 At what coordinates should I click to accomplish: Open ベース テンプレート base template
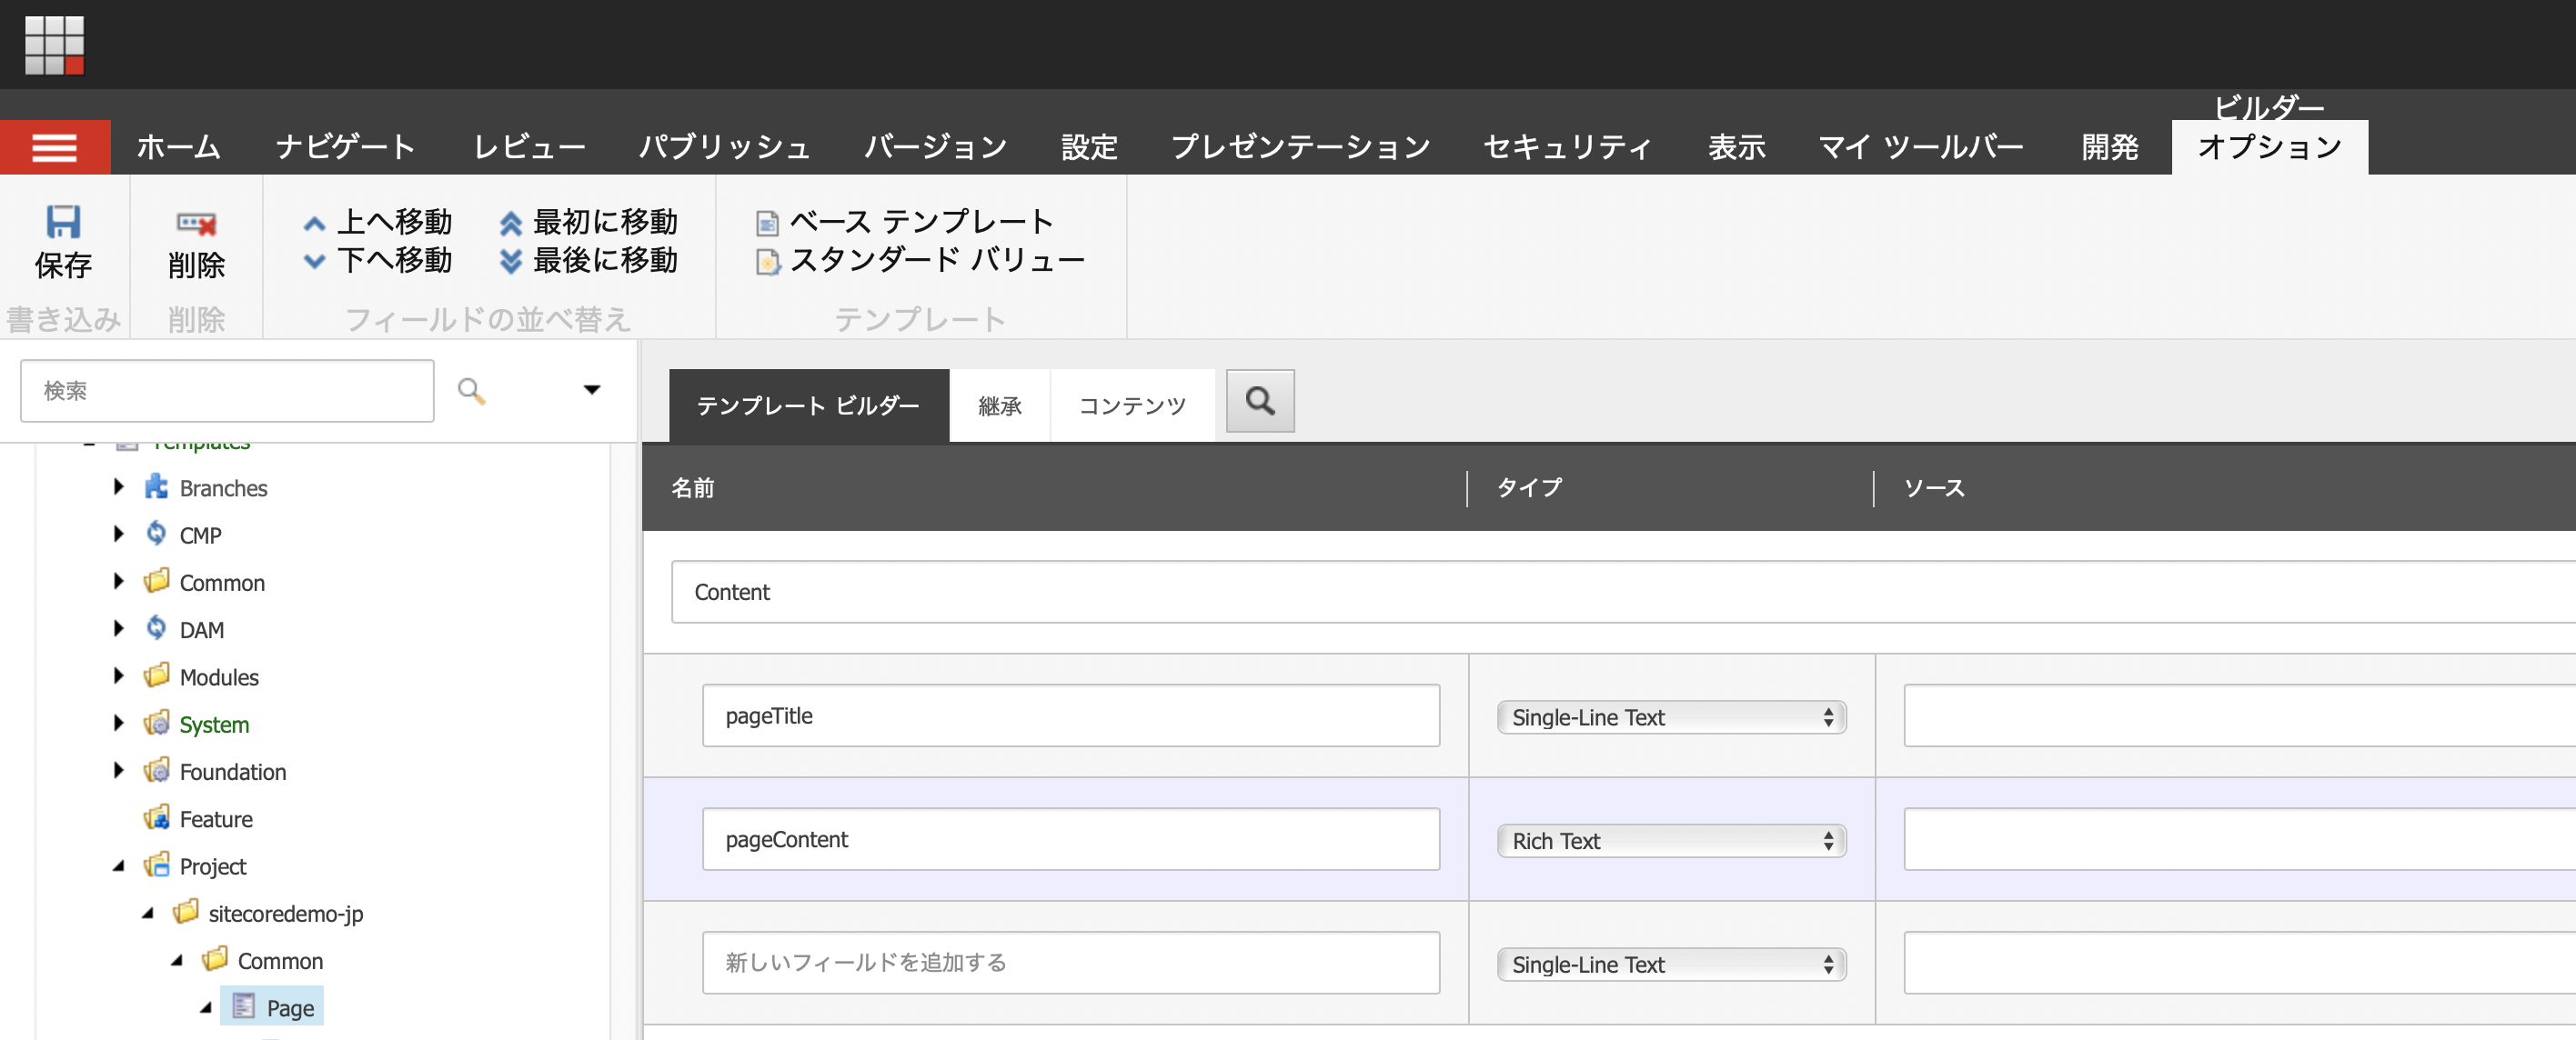(905, 222)
